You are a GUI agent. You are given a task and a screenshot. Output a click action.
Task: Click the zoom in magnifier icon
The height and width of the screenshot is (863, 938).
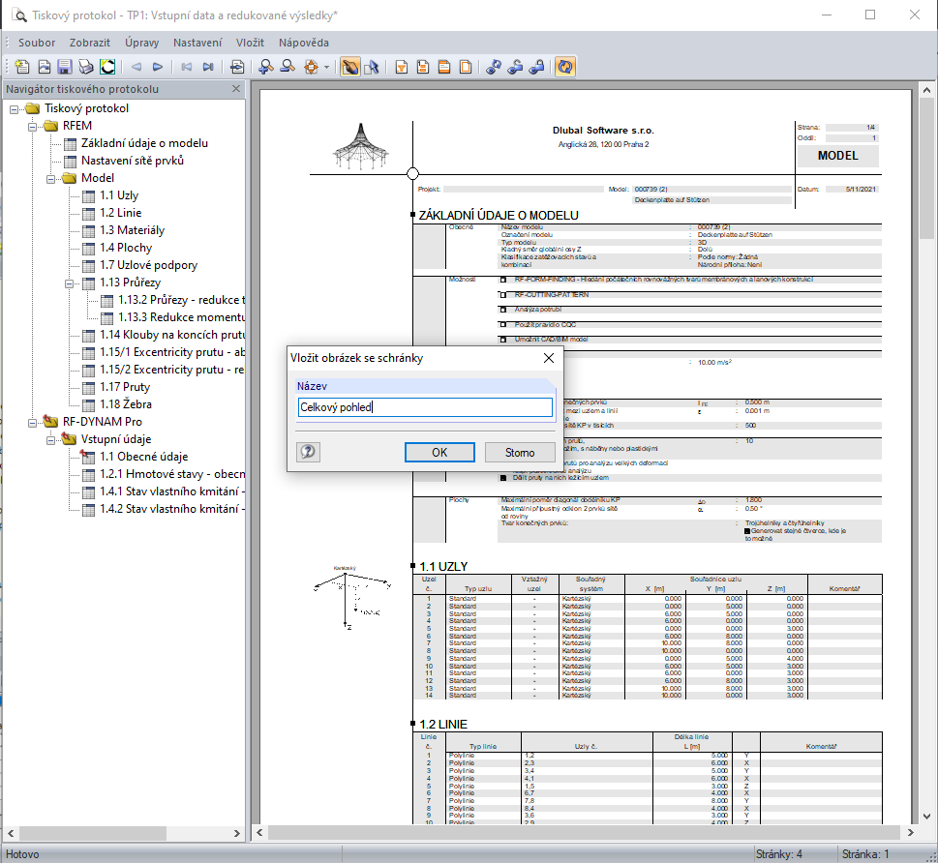click(x=266, y=67)
